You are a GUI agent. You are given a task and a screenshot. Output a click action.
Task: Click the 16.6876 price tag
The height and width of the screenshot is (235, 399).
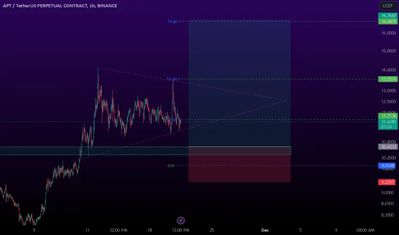point(388,22)
